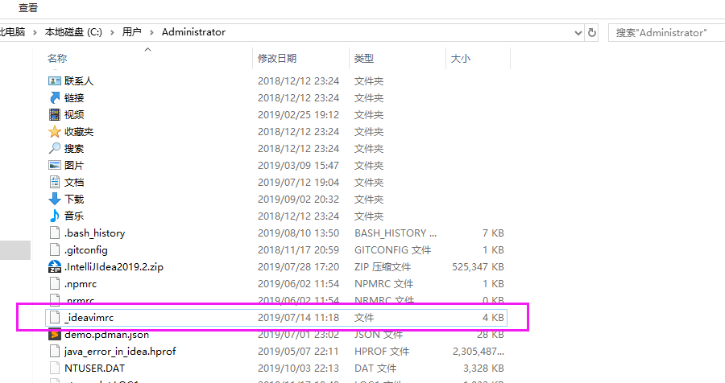
Task: Select the 视频 folder icon
Action: 55,114
